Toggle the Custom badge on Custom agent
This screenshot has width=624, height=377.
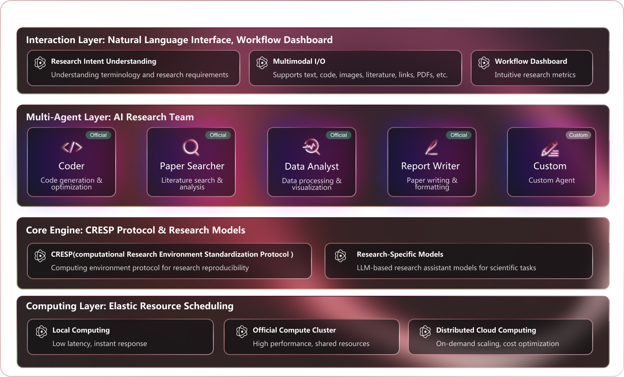pos(578,135)
